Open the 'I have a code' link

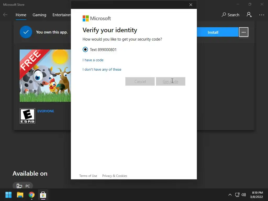[93, 60]
